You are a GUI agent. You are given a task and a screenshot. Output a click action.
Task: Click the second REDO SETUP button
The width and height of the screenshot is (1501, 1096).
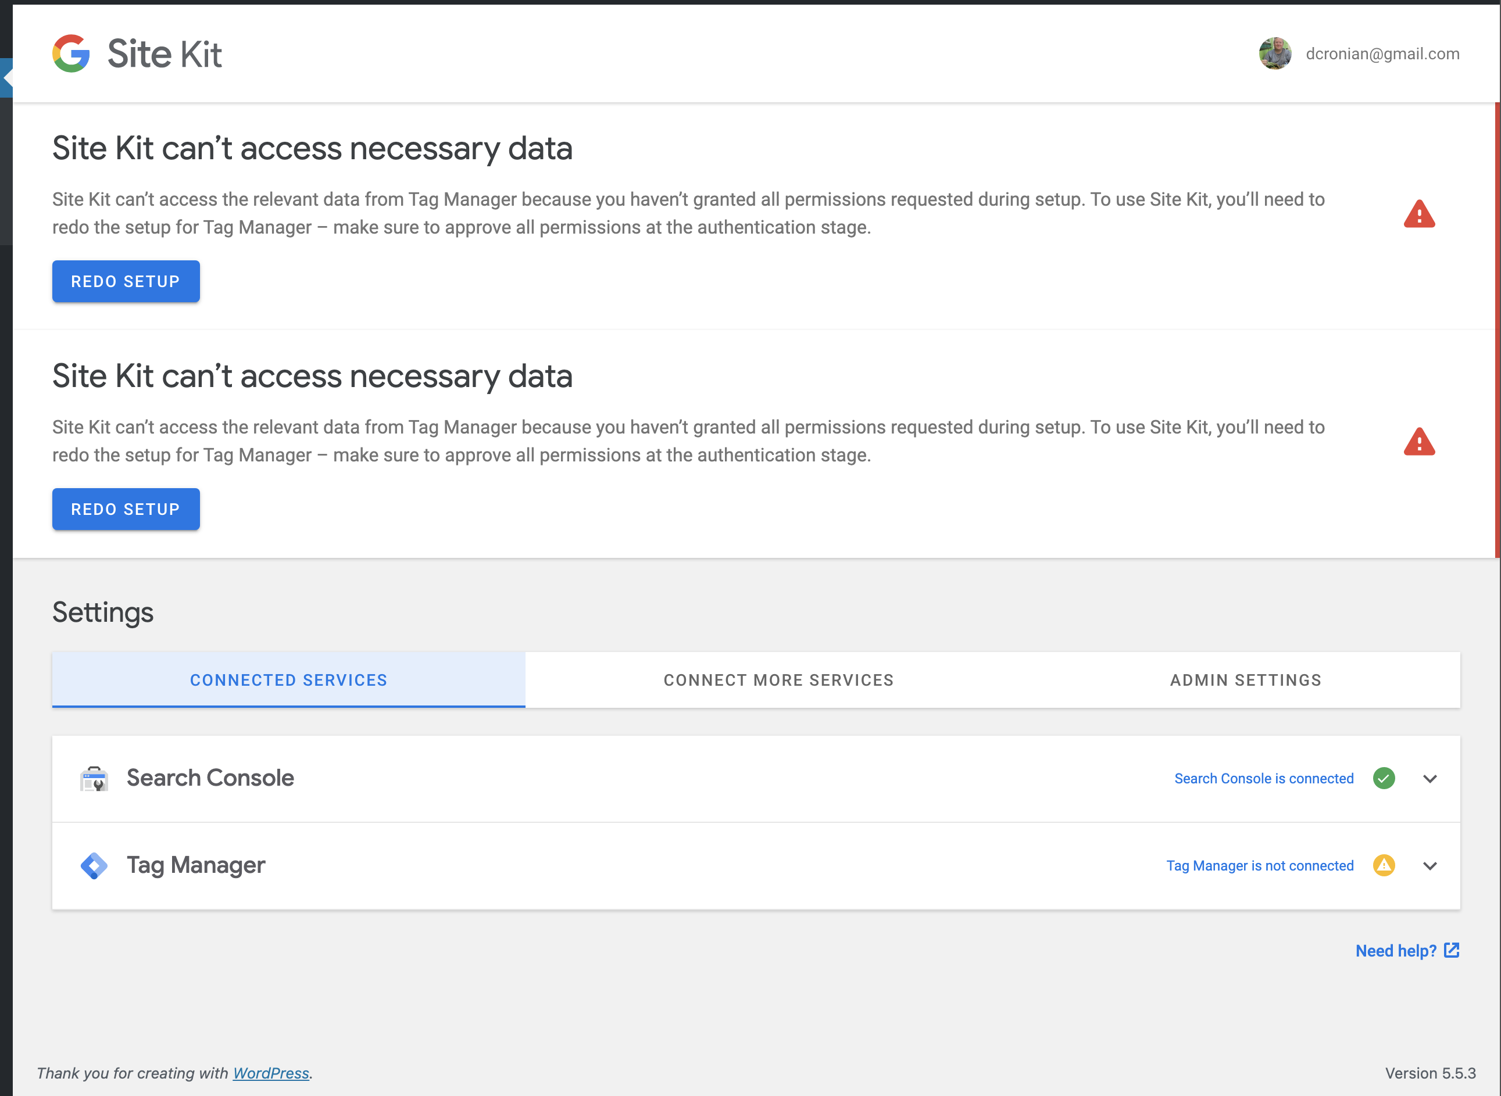click(126, 509)
